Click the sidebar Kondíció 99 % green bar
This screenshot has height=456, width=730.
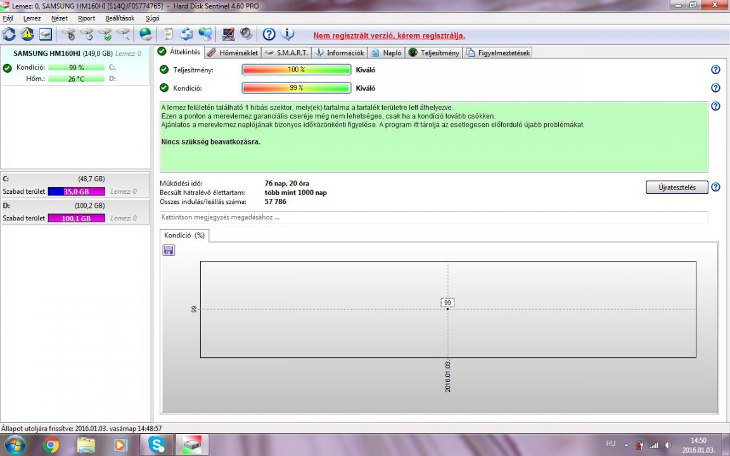[x=76, y=68]
